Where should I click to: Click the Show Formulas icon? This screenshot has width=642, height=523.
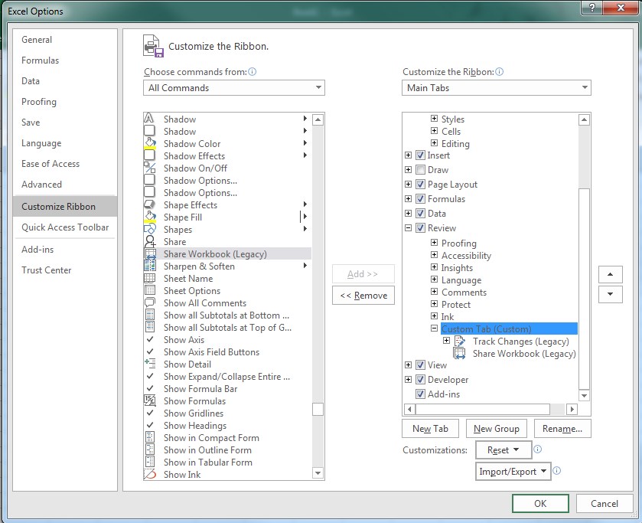(150, 400)
